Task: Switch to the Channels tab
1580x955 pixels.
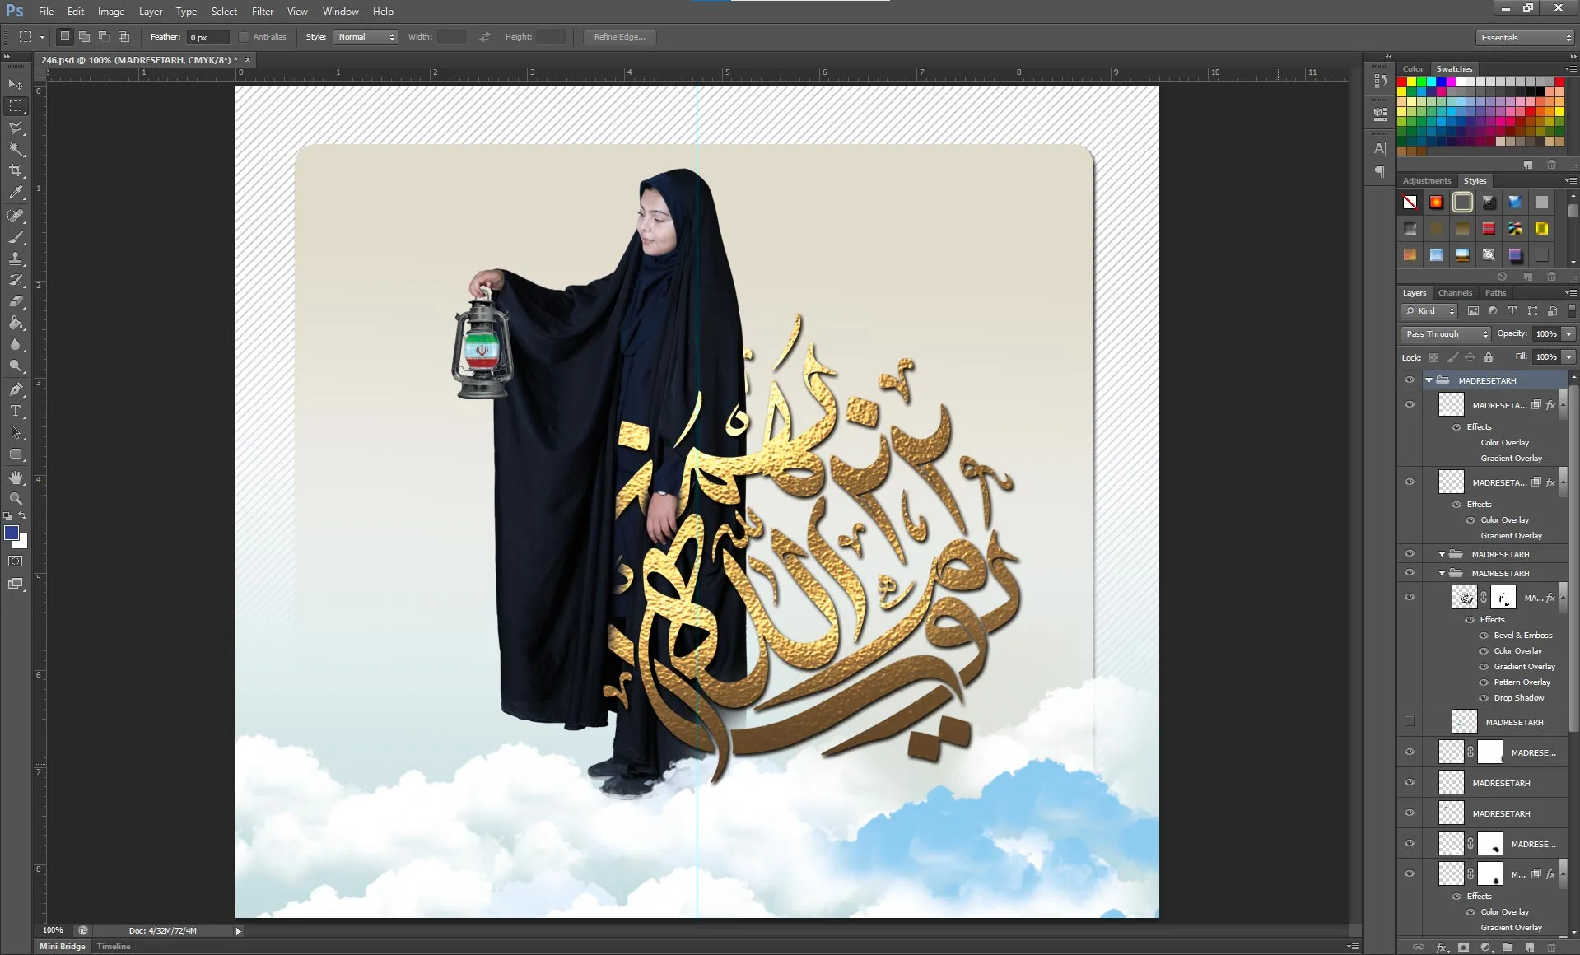Action: (x=1455, y=293)
